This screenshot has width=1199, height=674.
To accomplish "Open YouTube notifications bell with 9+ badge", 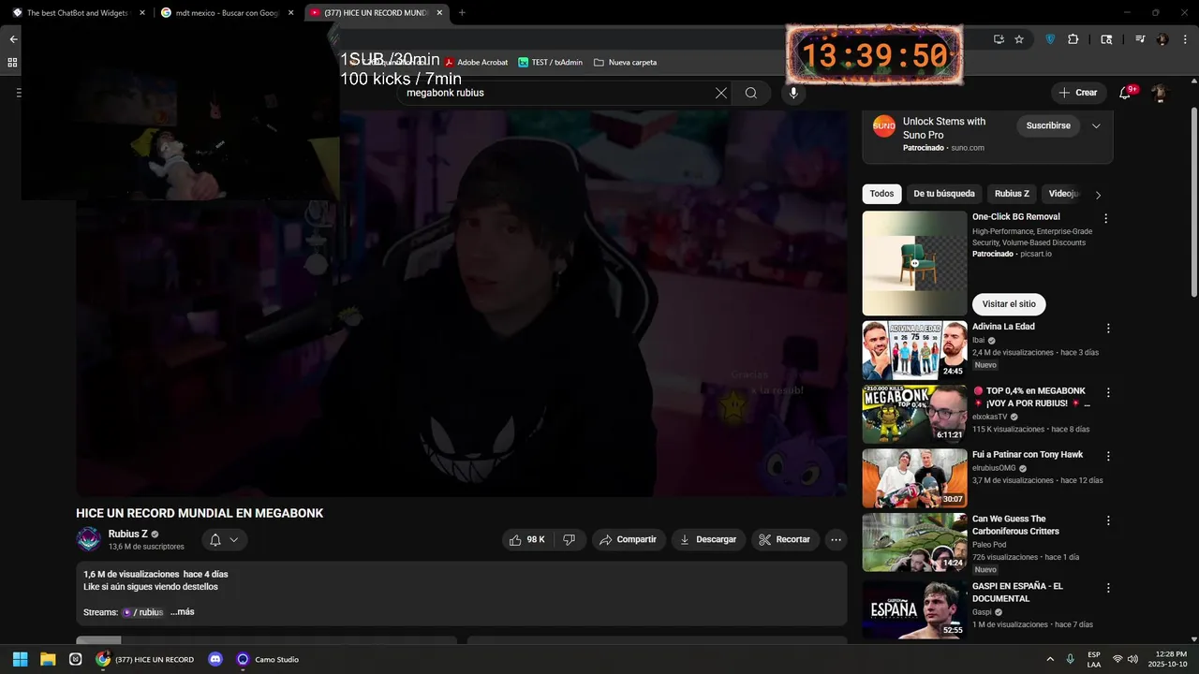I will coord(1125,93).
